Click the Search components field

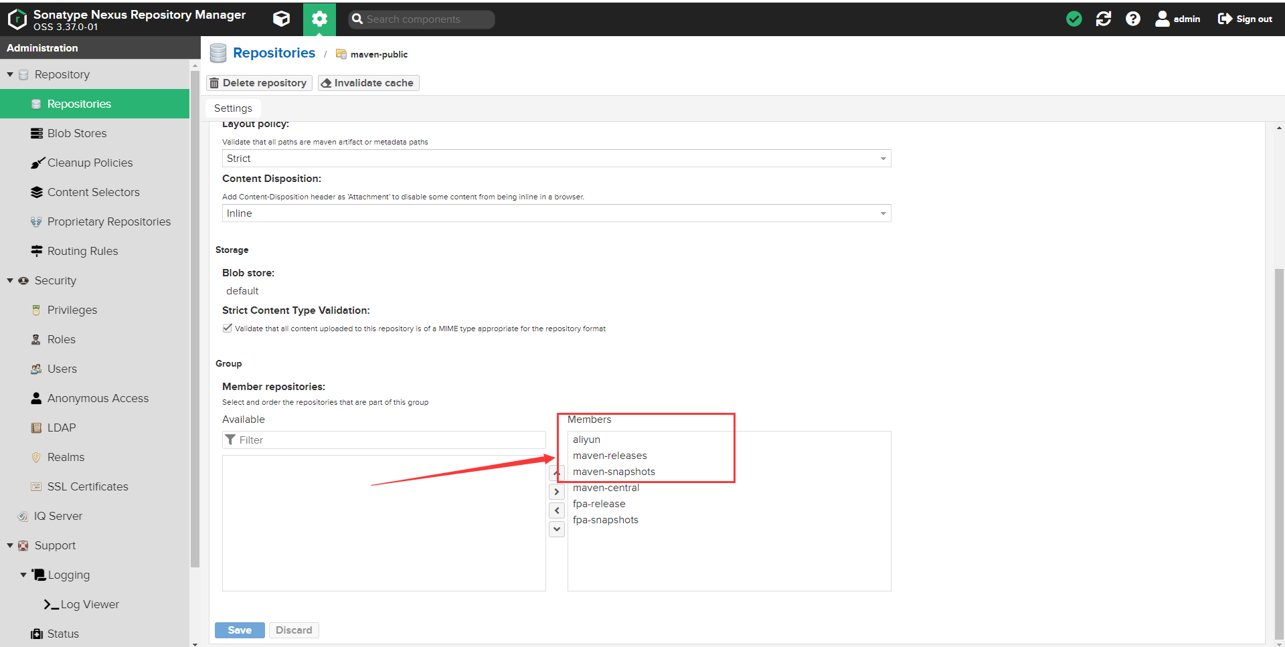coord(422,19)
